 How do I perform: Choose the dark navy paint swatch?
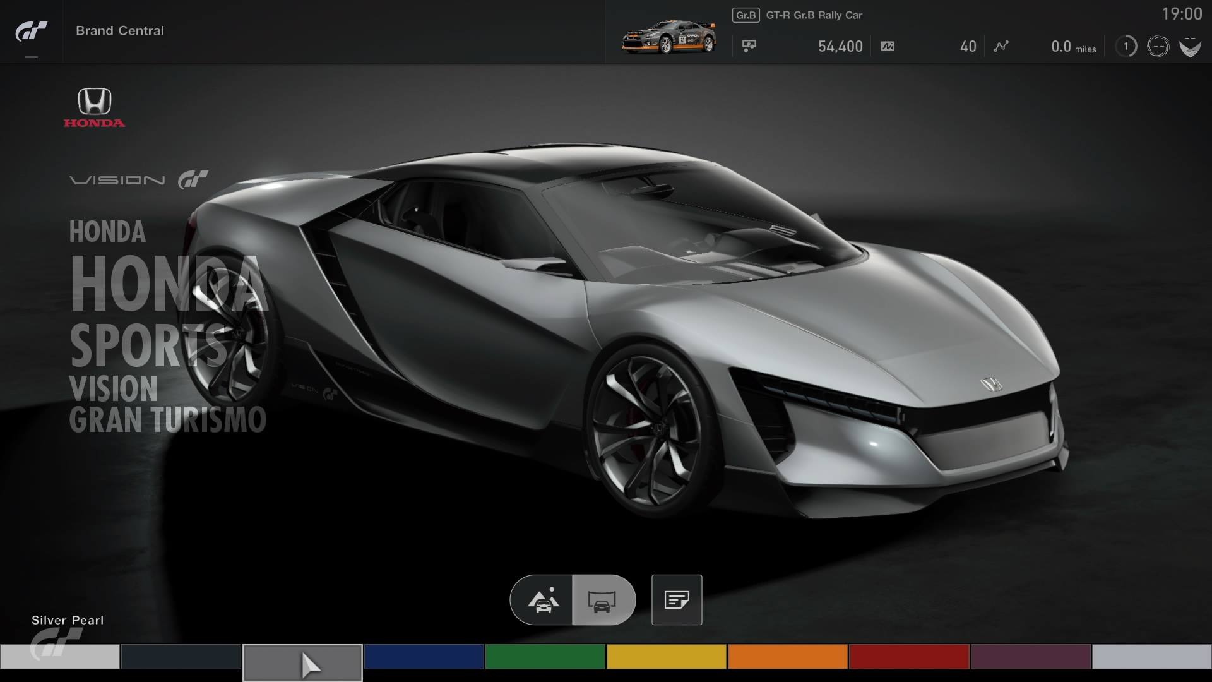[x=181, y=657]
